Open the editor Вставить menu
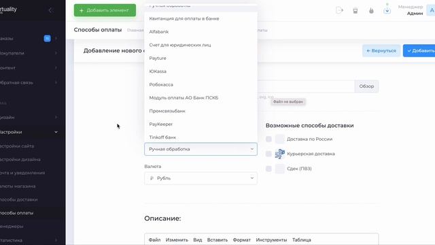The image size is (435, 245). (x=217, y=240)
